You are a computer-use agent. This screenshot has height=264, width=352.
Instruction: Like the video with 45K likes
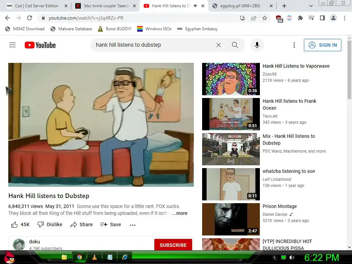click(20, 224)
